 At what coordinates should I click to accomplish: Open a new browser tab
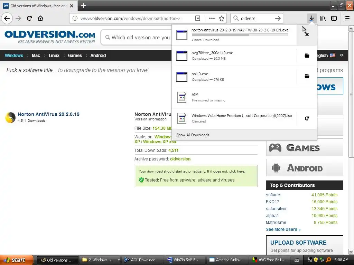point(83,6)
